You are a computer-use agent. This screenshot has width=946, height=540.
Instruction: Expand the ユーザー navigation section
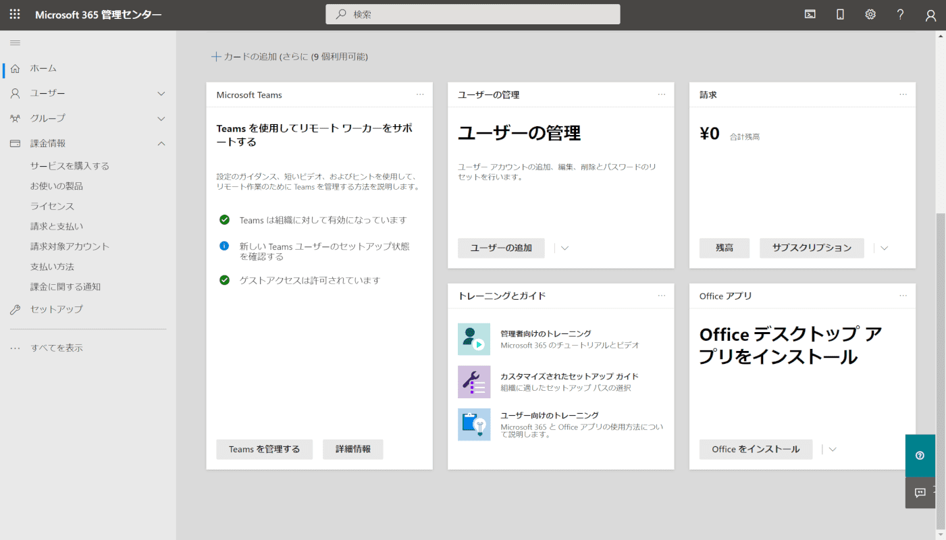(161, 93)
